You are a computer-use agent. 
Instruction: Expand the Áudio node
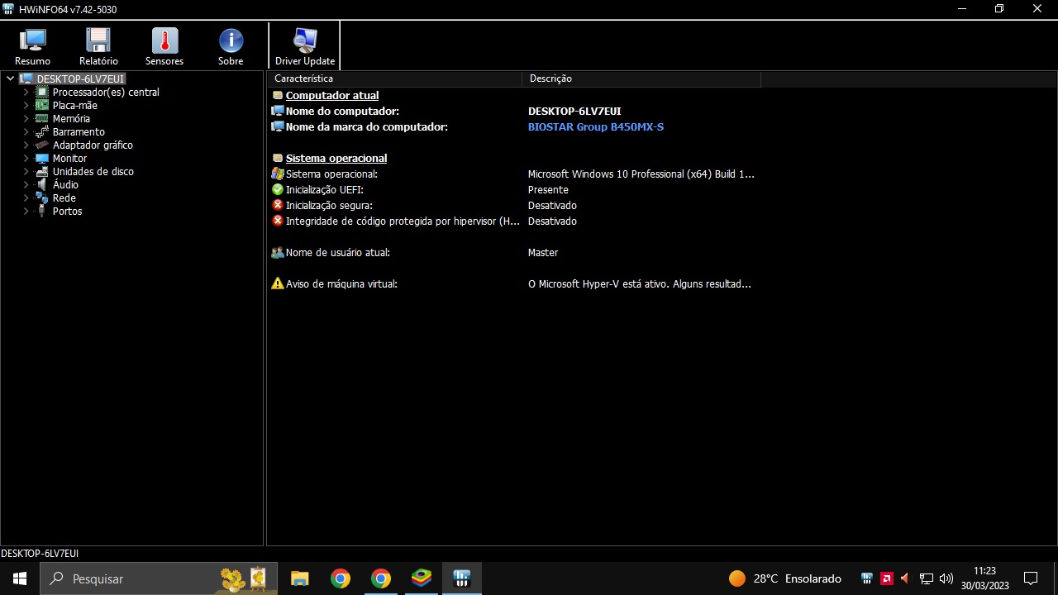click(x=26, y=185)
